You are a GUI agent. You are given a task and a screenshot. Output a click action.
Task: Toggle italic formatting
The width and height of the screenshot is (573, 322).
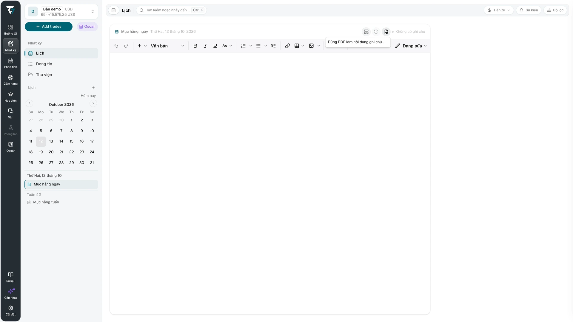(205, 46)
